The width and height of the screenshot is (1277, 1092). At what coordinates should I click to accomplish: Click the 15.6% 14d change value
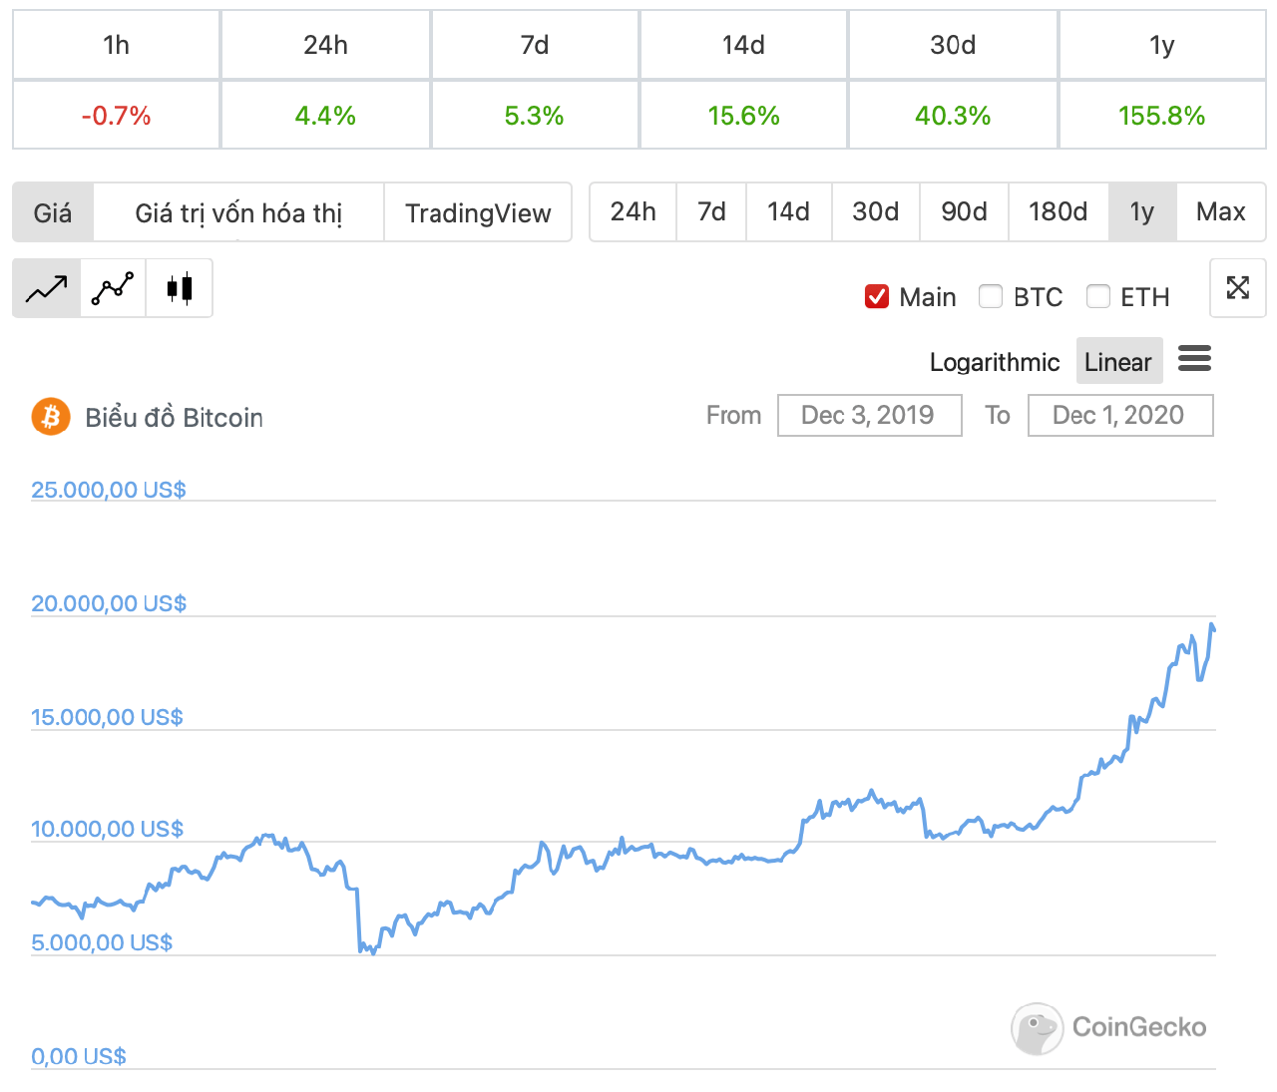(x=744, y=116)
